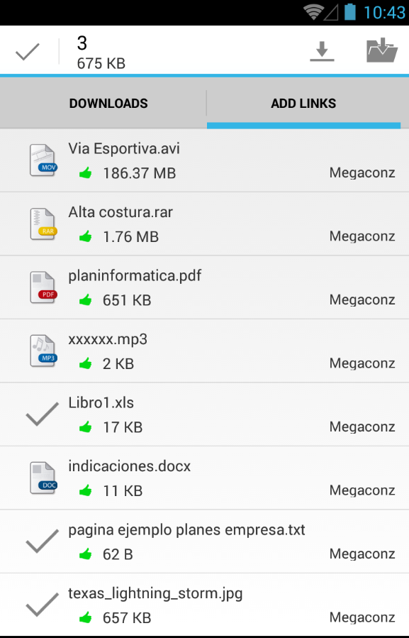409x638 pixels.
Task: Open the download-to-folder icon
Action: (381, 50)
